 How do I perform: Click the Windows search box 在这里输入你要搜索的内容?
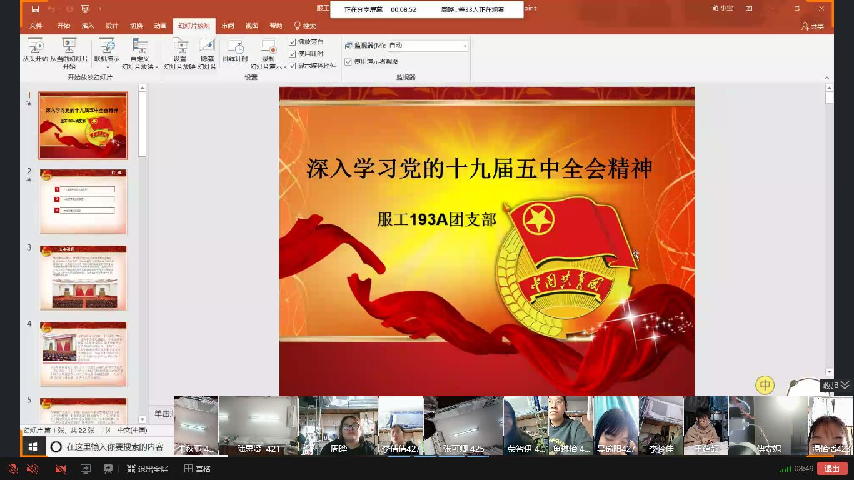(109, 447)
